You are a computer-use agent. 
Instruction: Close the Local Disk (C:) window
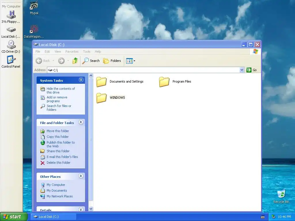tap(257, 45)
